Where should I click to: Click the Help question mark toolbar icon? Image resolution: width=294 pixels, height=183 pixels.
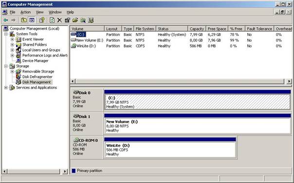pos(42,20)
